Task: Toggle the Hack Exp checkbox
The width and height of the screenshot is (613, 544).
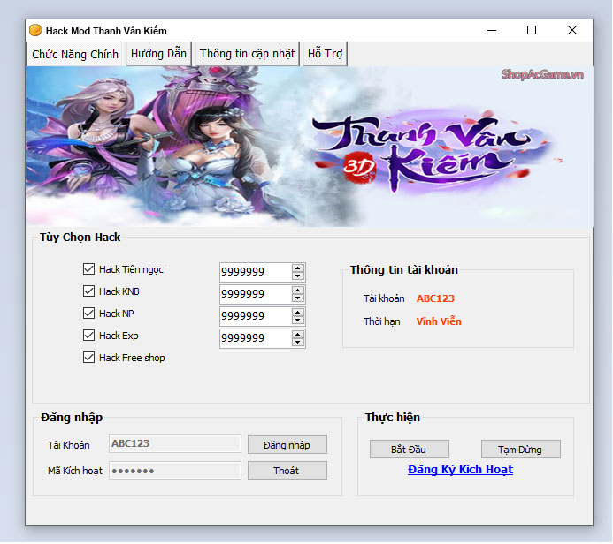Action: point(88,336)
